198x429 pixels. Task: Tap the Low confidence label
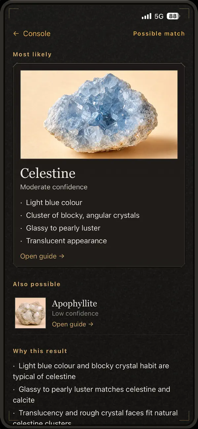pyautogui.click(x=75, y=313)
